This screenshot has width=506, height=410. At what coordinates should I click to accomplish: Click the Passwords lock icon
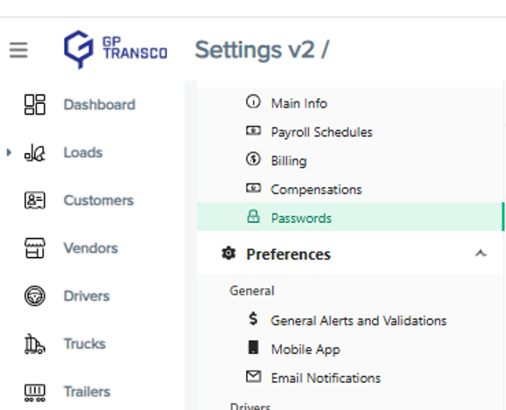[253, 216]
